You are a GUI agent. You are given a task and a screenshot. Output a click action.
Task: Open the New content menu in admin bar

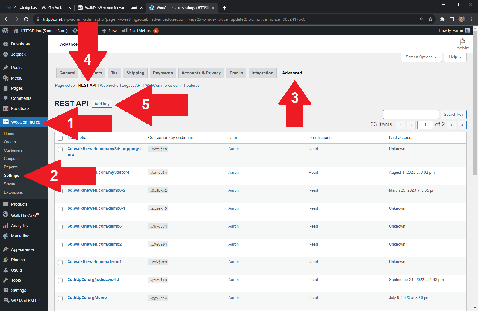109,31
